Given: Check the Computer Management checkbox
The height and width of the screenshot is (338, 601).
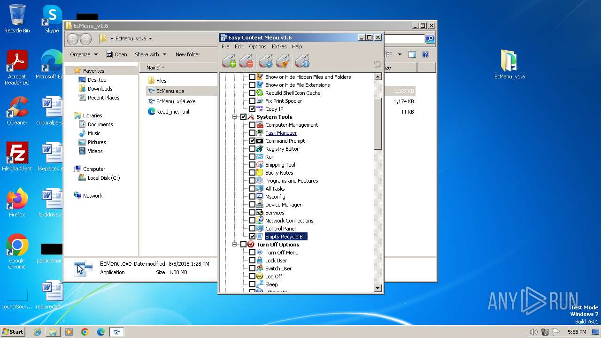Looking at the screenshot, I should tap(252, 125).
